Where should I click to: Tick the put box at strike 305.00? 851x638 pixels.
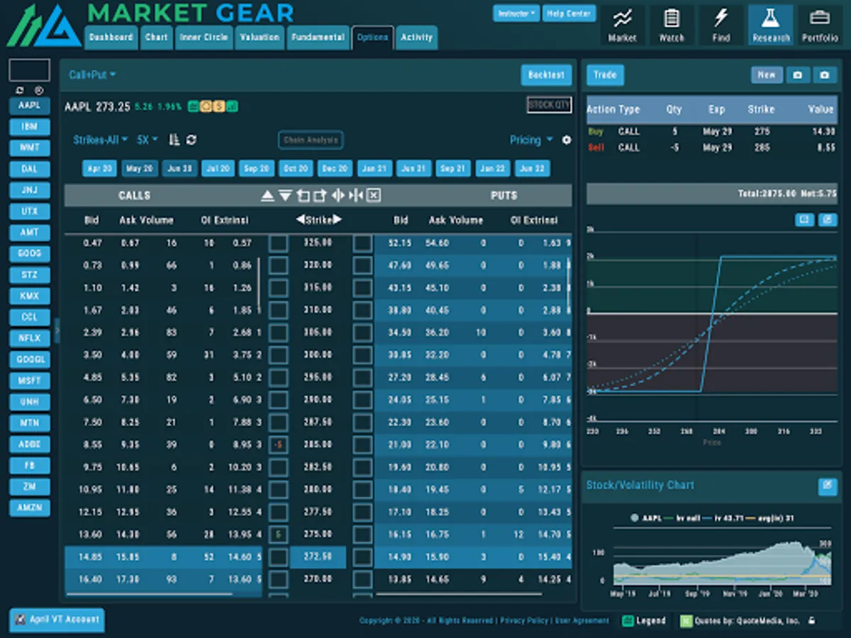point(362,333)
